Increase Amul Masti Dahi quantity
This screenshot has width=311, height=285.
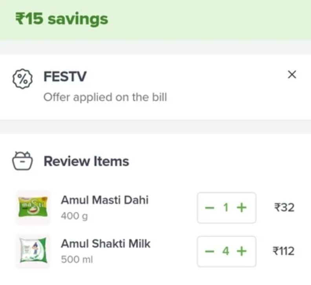coord(241,208)
